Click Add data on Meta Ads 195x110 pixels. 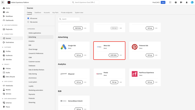point(114,55)
